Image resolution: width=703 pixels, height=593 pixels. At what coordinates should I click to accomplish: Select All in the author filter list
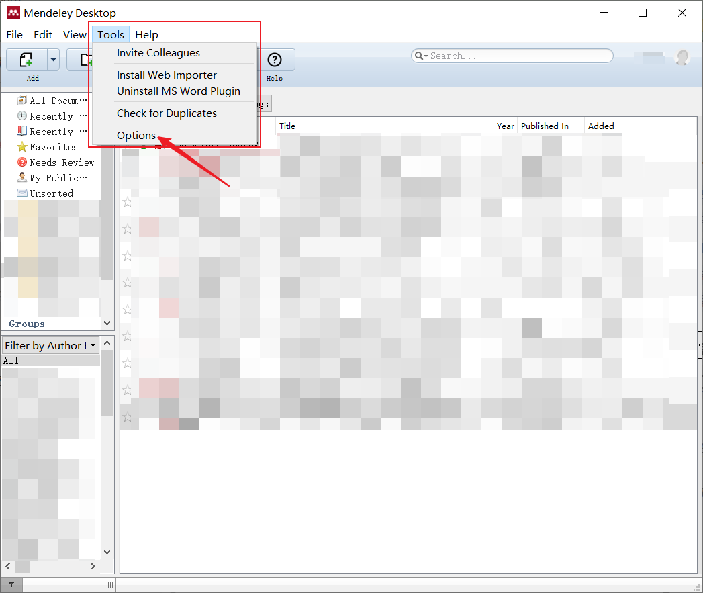tap(50, 361)
